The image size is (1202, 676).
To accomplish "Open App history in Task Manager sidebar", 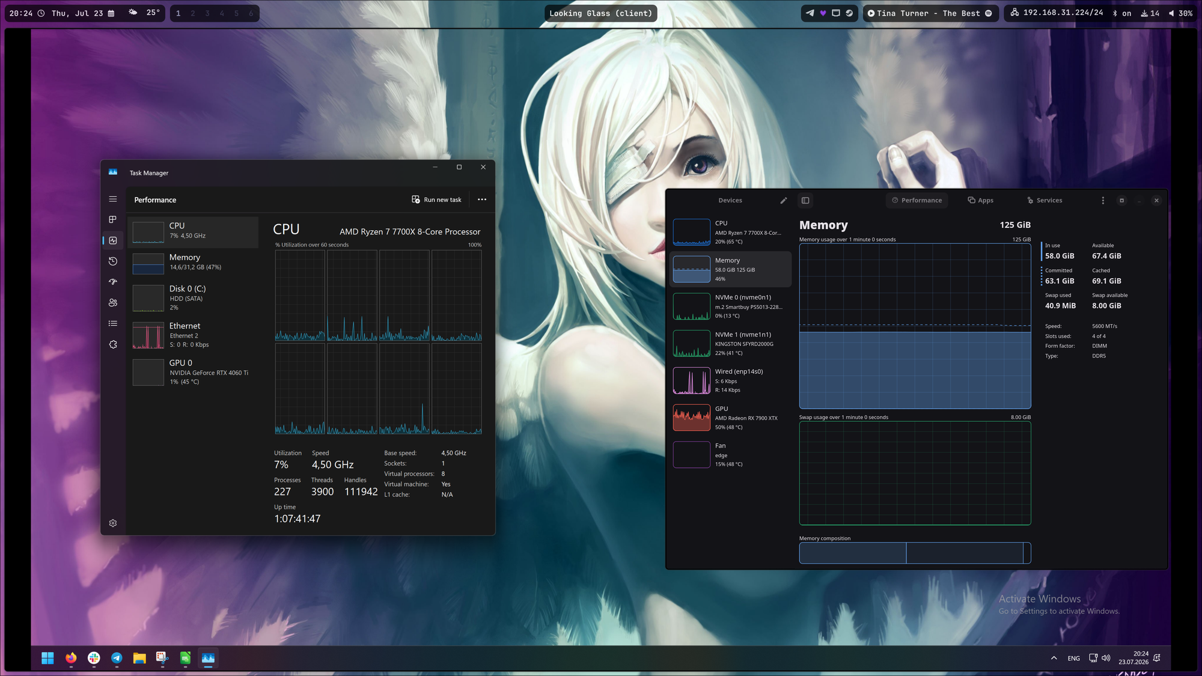I will point(112,261).
